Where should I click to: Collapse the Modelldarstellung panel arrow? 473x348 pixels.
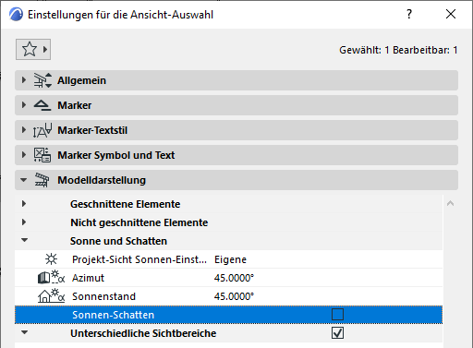point(24,180)
